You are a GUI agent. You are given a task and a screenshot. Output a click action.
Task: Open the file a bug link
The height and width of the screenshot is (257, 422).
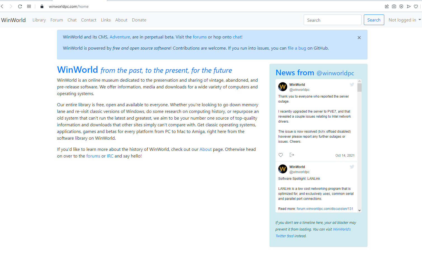pos(297,48)
